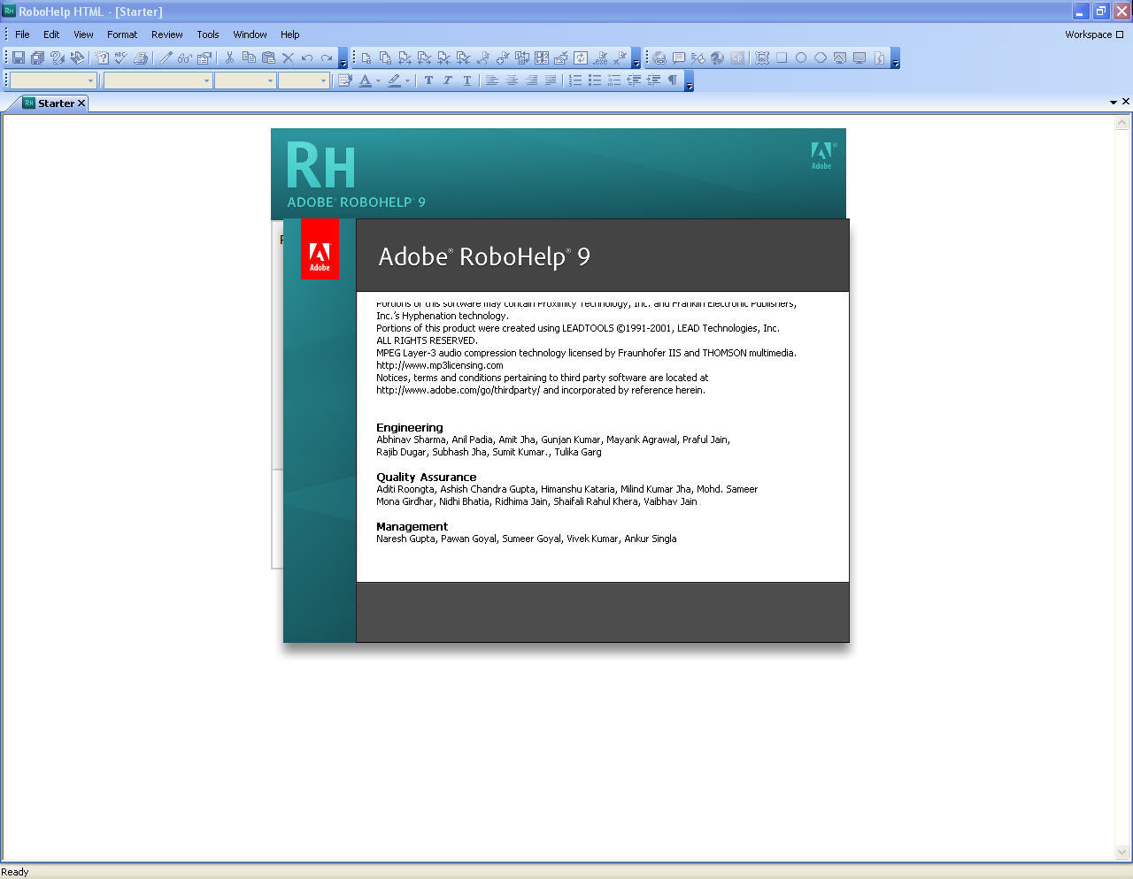1133x879 pixels.
Task: Expand standard toolbar options after Redo
Action: 343,58
